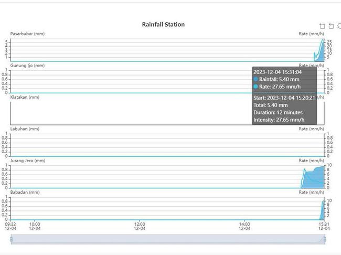This screenshot has height=255, width=341.
Task: Click the right handle of time range slider
Action: (325, 239)
